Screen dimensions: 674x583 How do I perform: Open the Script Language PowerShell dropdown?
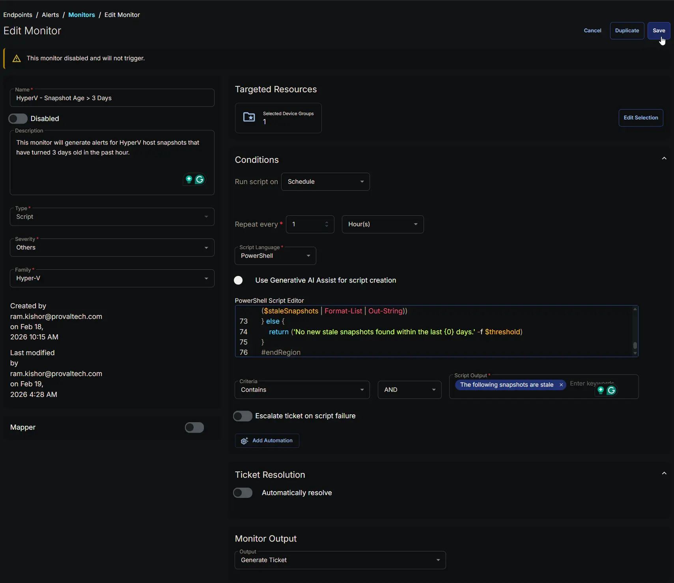tap(275, 256)
